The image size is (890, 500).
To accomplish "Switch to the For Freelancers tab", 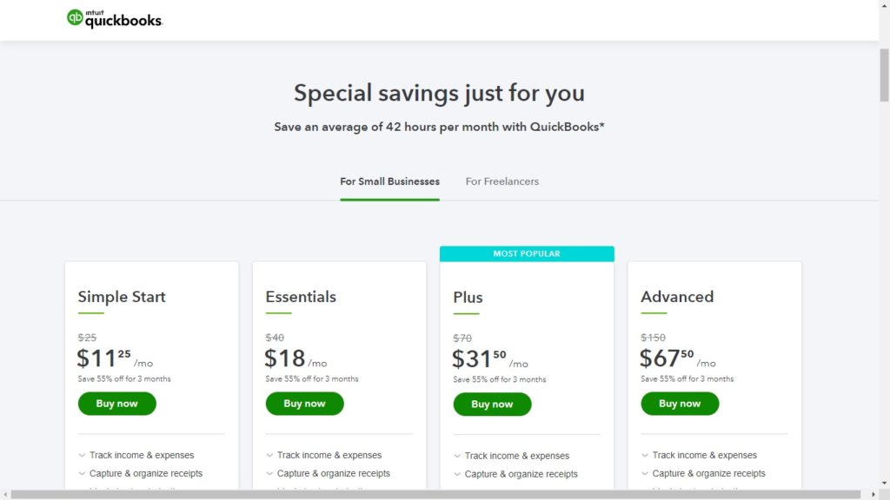I will [501, 181].
